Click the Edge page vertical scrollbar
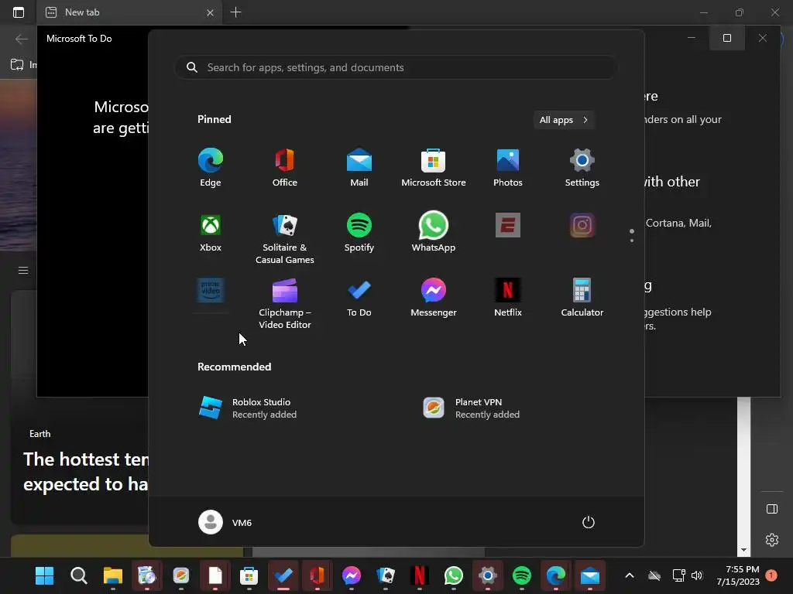793x594 pixels. 743,476
